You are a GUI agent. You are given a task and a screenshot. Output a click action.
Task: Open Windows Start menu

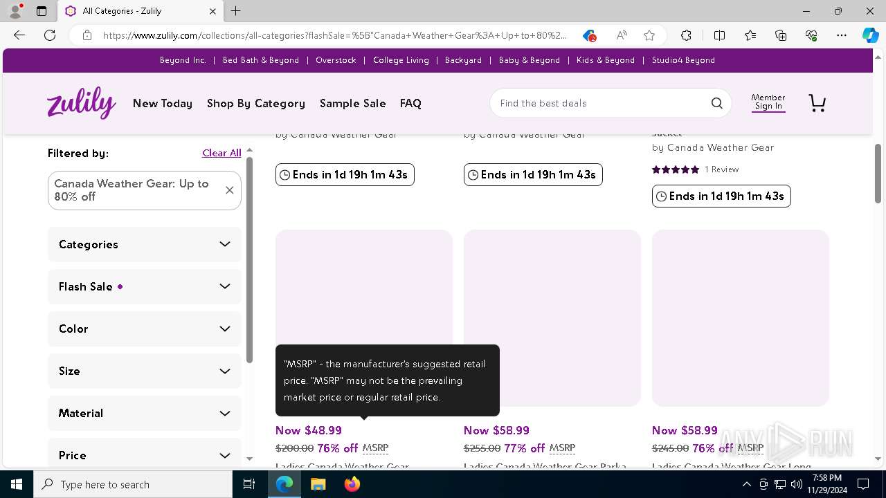pos(17,484)
